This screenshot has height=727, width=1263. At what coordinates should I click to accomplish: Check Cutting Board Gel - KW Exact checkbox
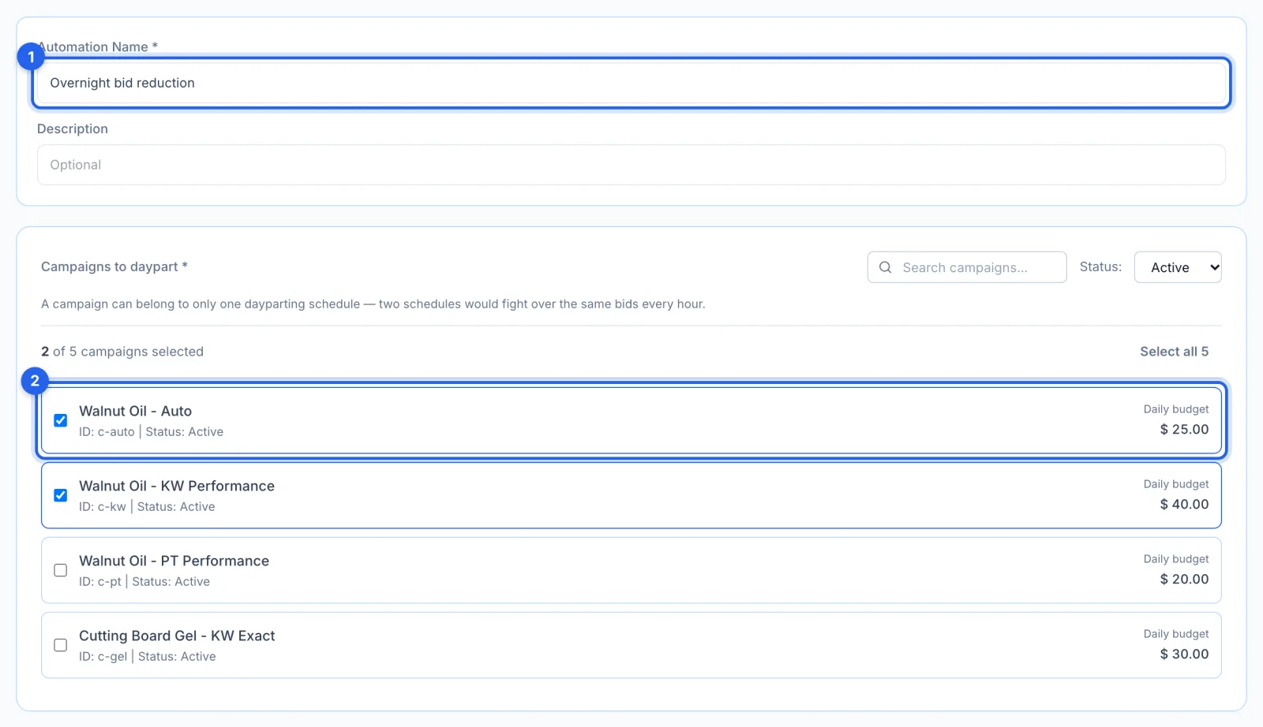tap(61, 645)
